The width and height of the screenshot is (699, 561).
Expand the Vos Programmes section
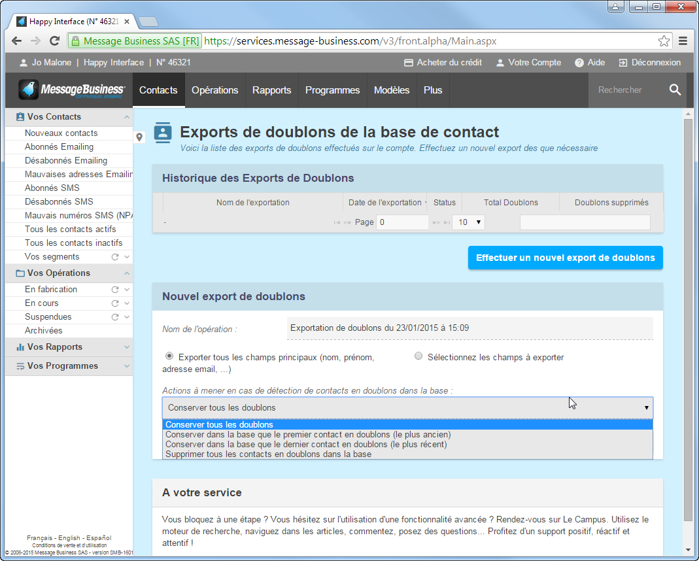pos(127,365)
